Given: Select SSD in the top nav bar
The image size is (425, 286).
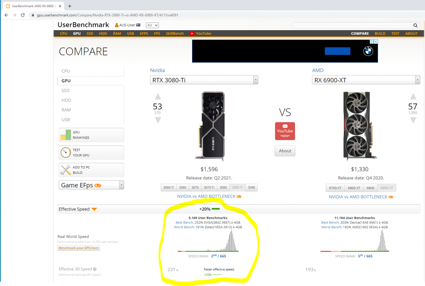Looking at the screenshot, I should tap(90, 34).
